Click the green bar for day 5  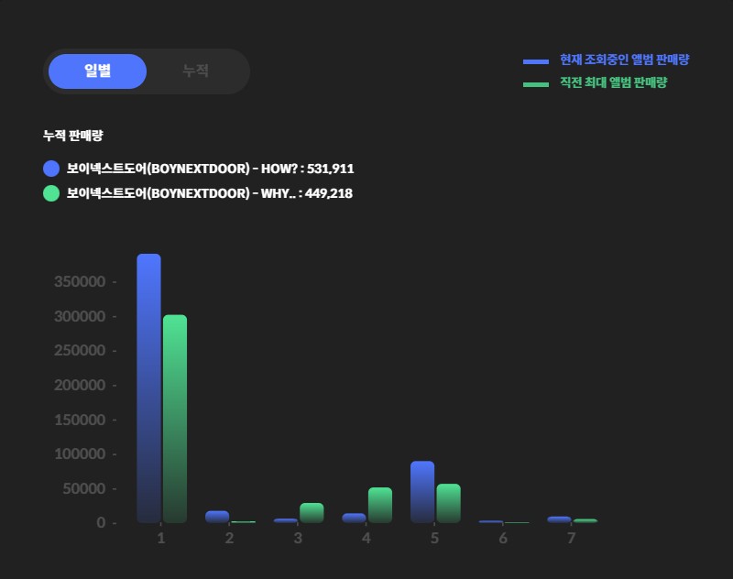(449, 503)
